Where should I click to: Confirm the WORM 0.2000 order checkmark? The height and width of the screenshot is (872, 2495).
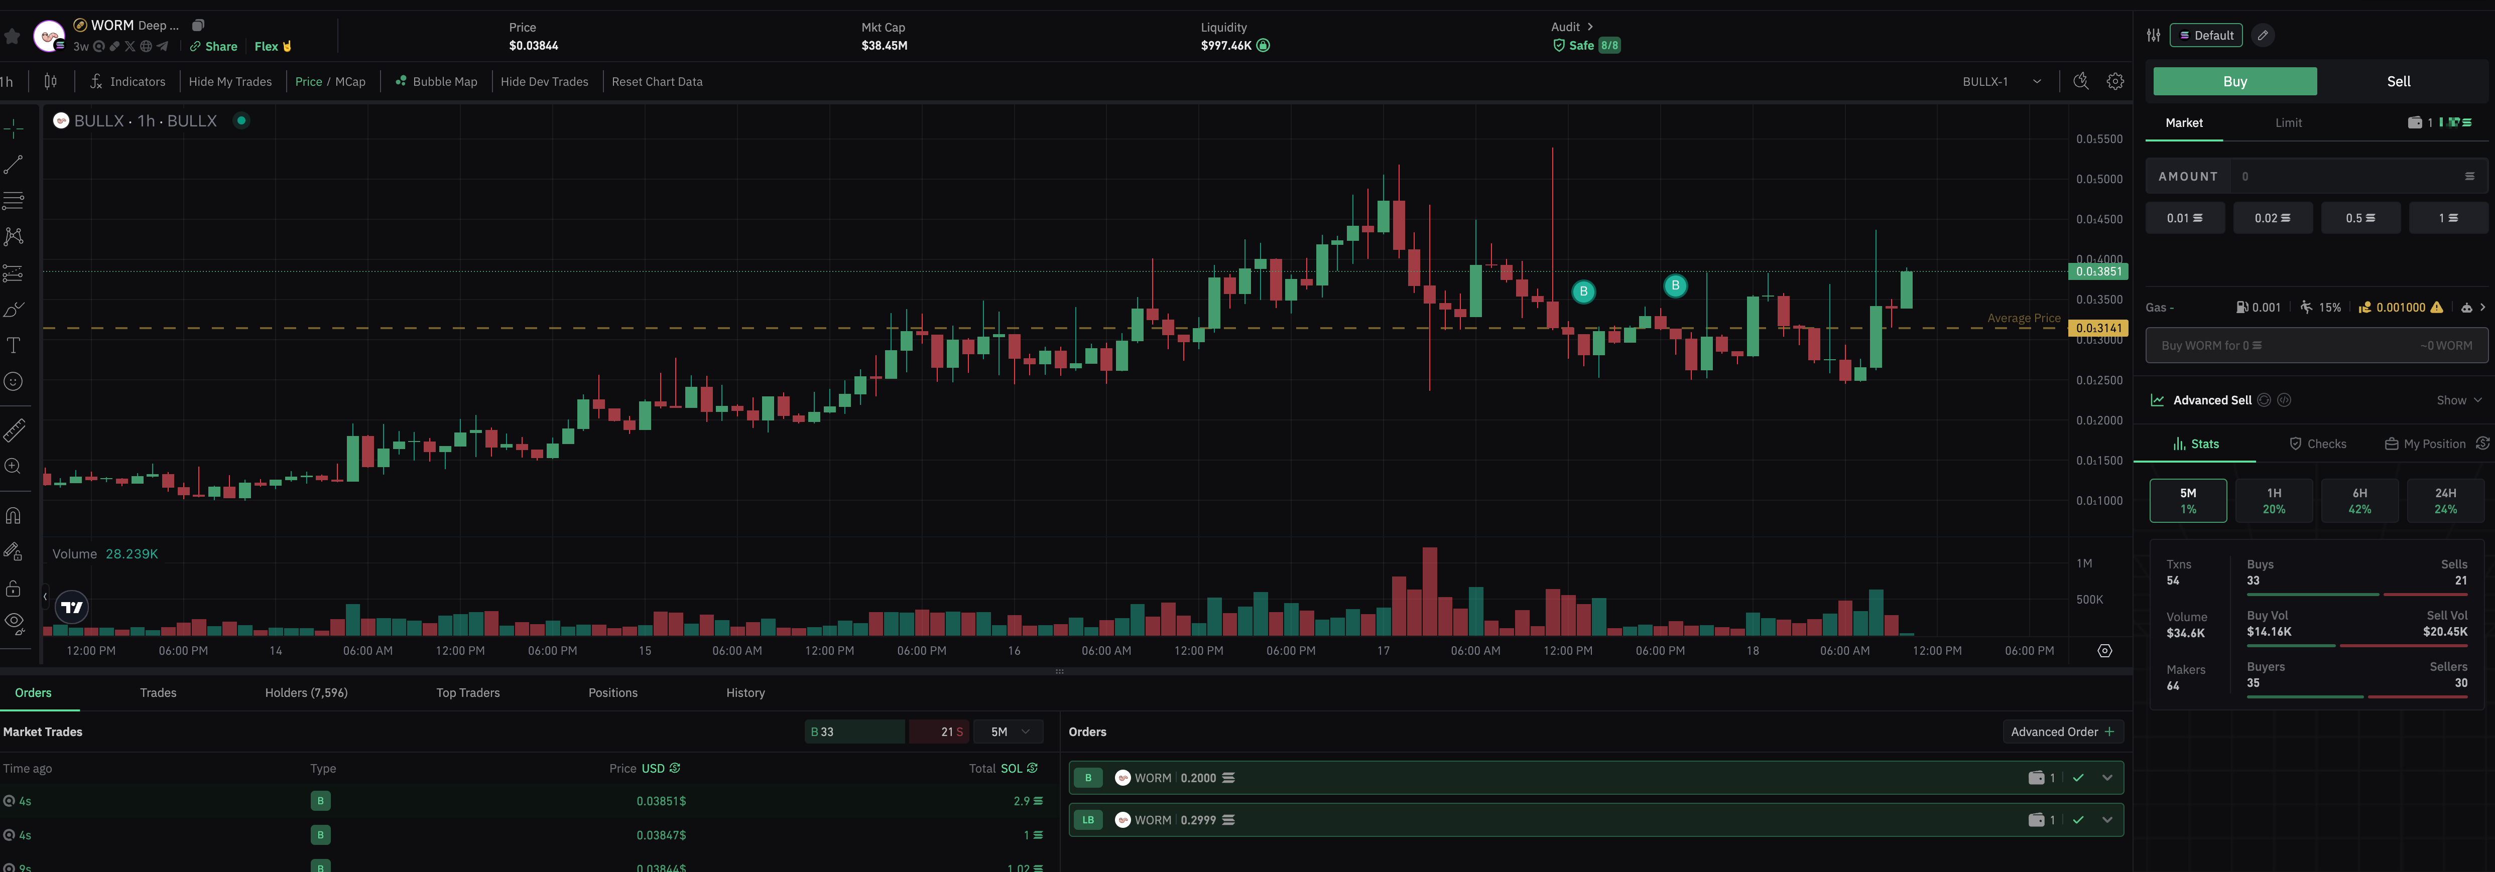(x=2078, y=778)
